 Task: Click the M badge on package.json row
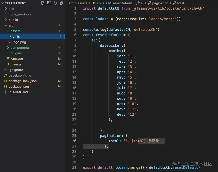click(59, 86)
